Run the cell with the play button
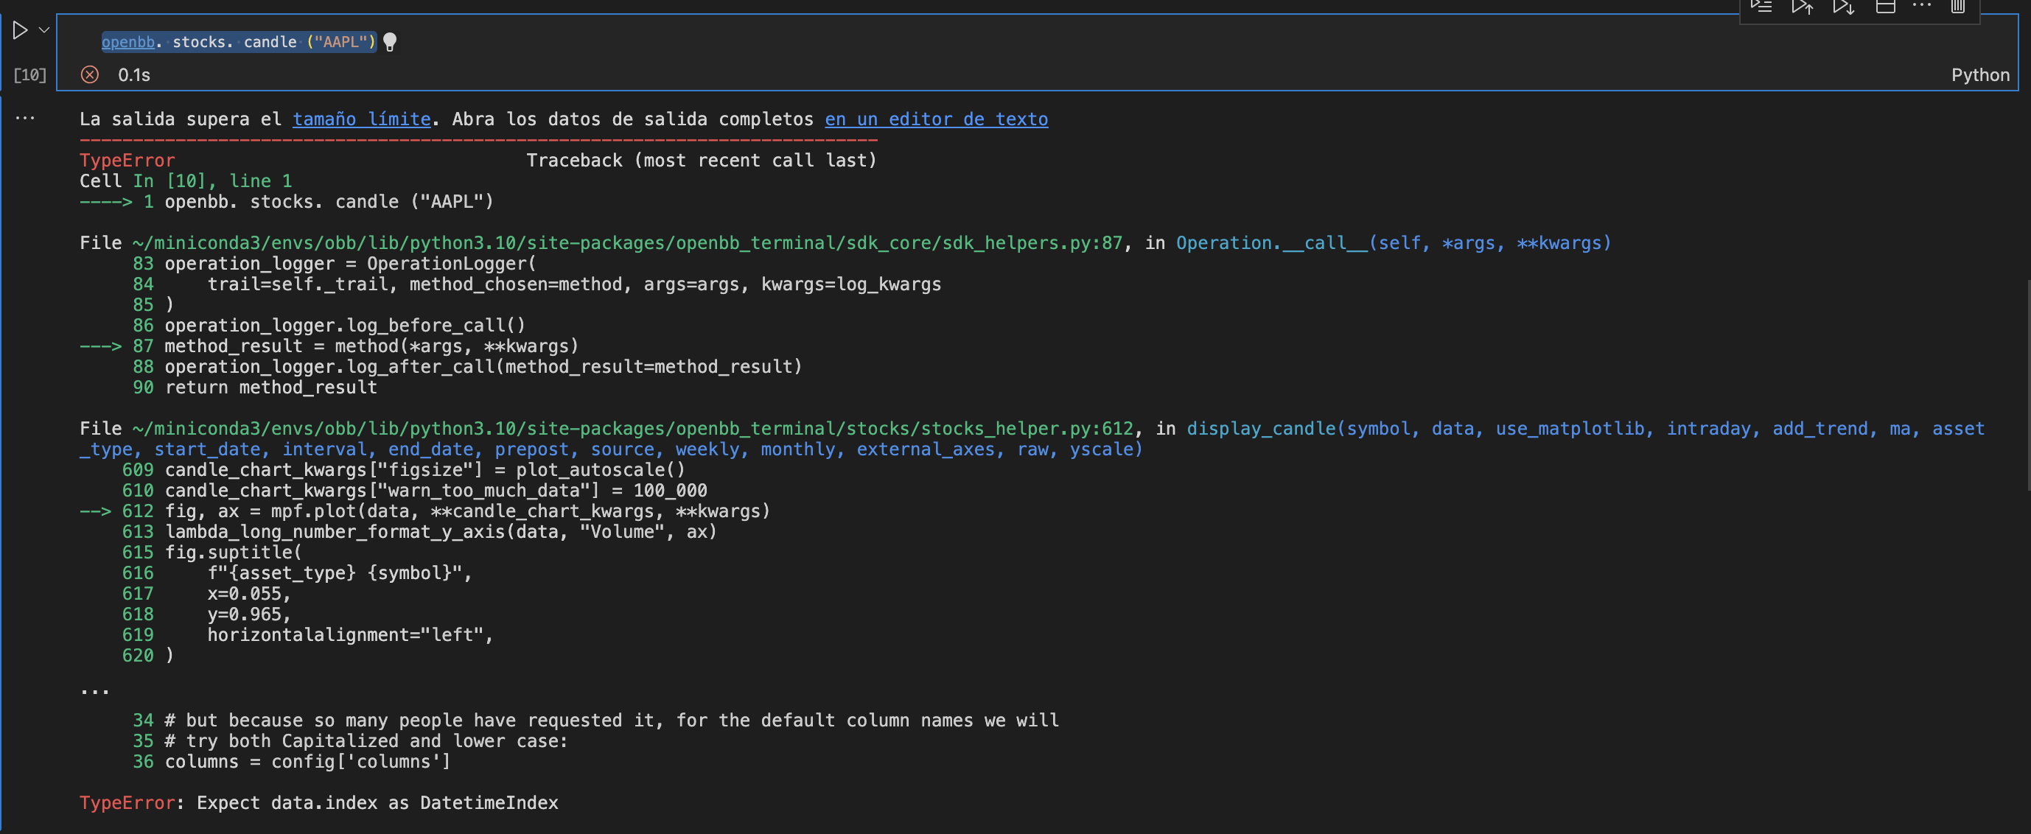Viewport: 2031px width, 834px height. tap(19, 30)
